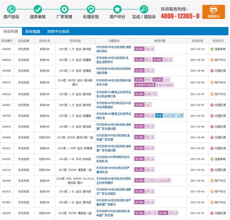Open link 东风标致408发动机拉缸4S店未经同意维修
Screen dimensions: 230x220
pos(114,105)
